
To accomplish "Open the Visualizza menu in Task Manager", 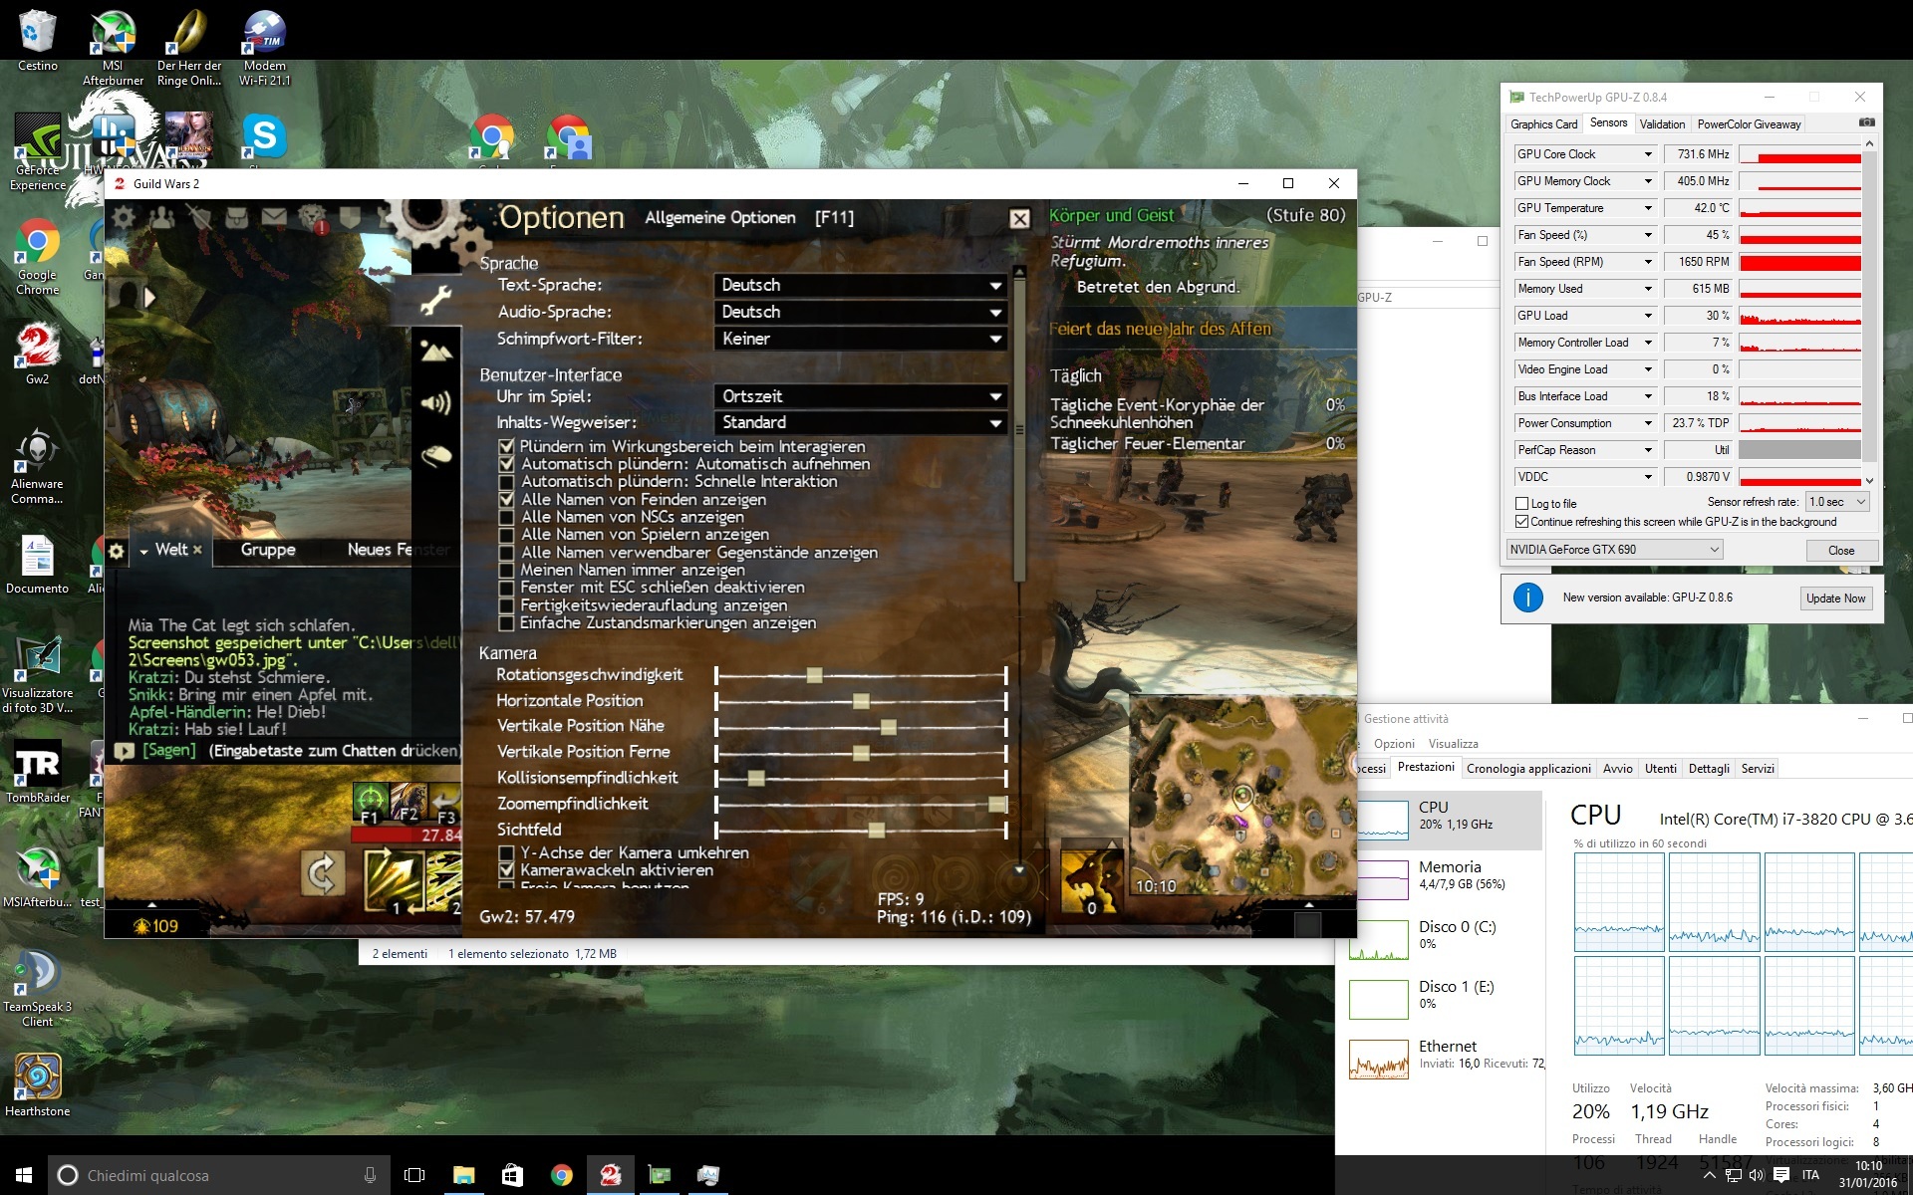I will [x=1453, y=744].
